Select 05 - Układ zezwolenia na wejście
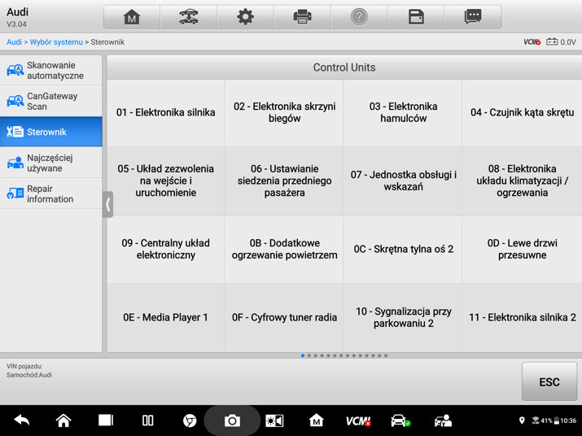The image size is (582, 436). [x=165, y=181]
